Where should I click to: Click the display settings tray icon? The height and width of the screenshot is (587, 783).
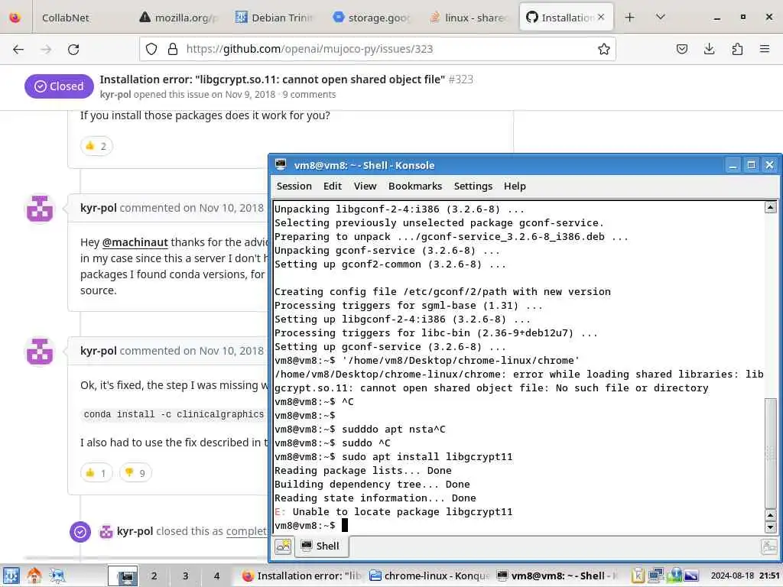(691, 576)
